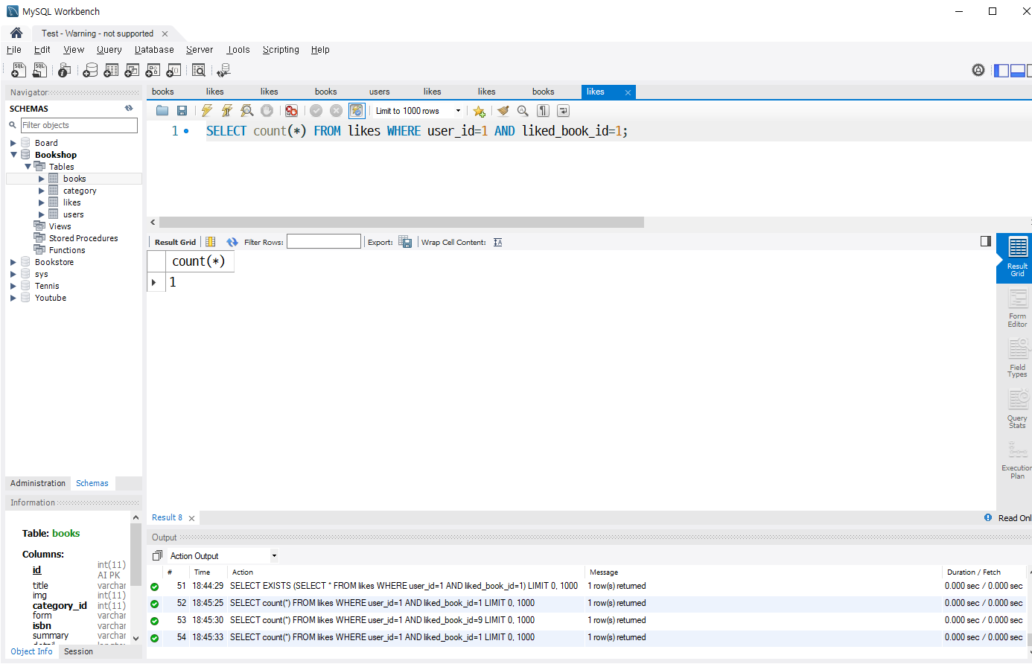
Task: Beautify the query broom icon
Action: (503, 111)
